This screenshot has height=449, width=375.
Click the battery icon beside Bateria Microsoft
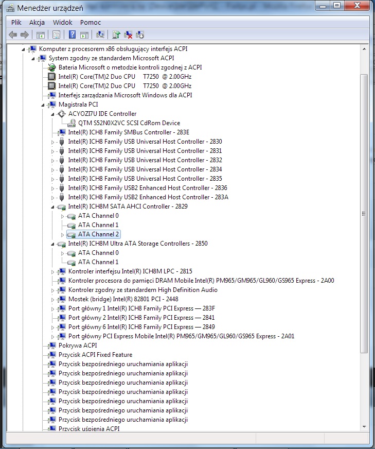point(52,67)
